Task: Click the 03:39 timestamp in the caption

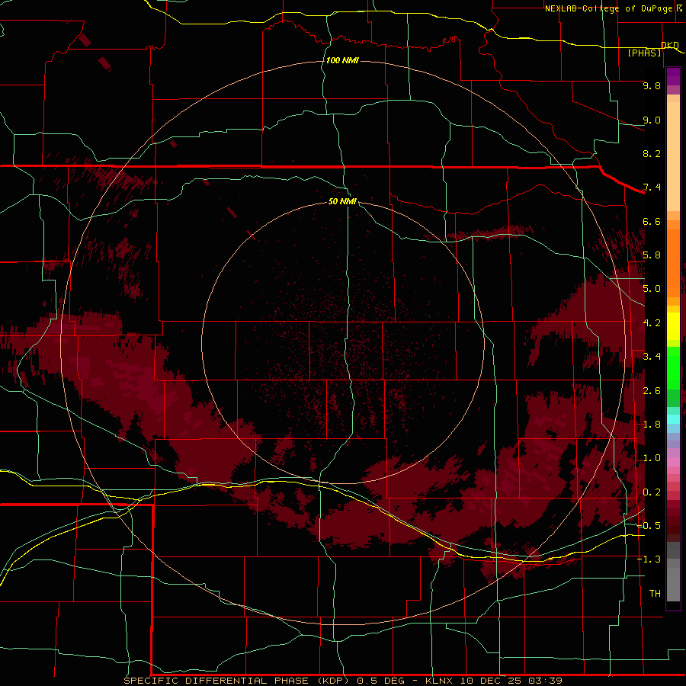Action: tap(545, 681)
